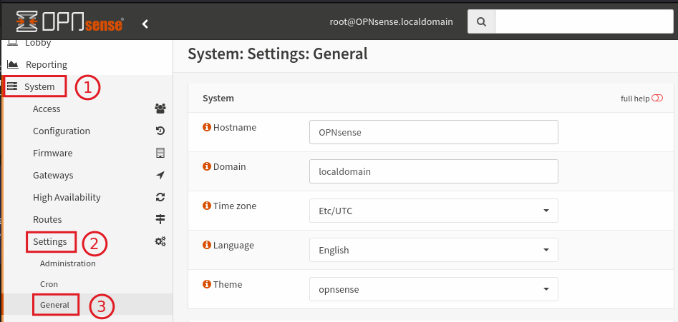Click the search magnifier icon
Image resolution: width=678 pixels, height=322 pixels.
pos(481,21)
